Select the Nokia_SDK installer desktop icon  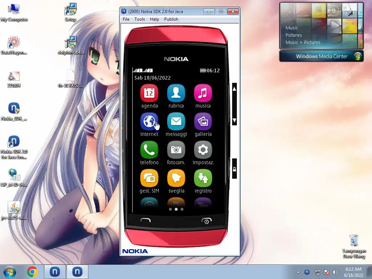click(x=14, y=112)
